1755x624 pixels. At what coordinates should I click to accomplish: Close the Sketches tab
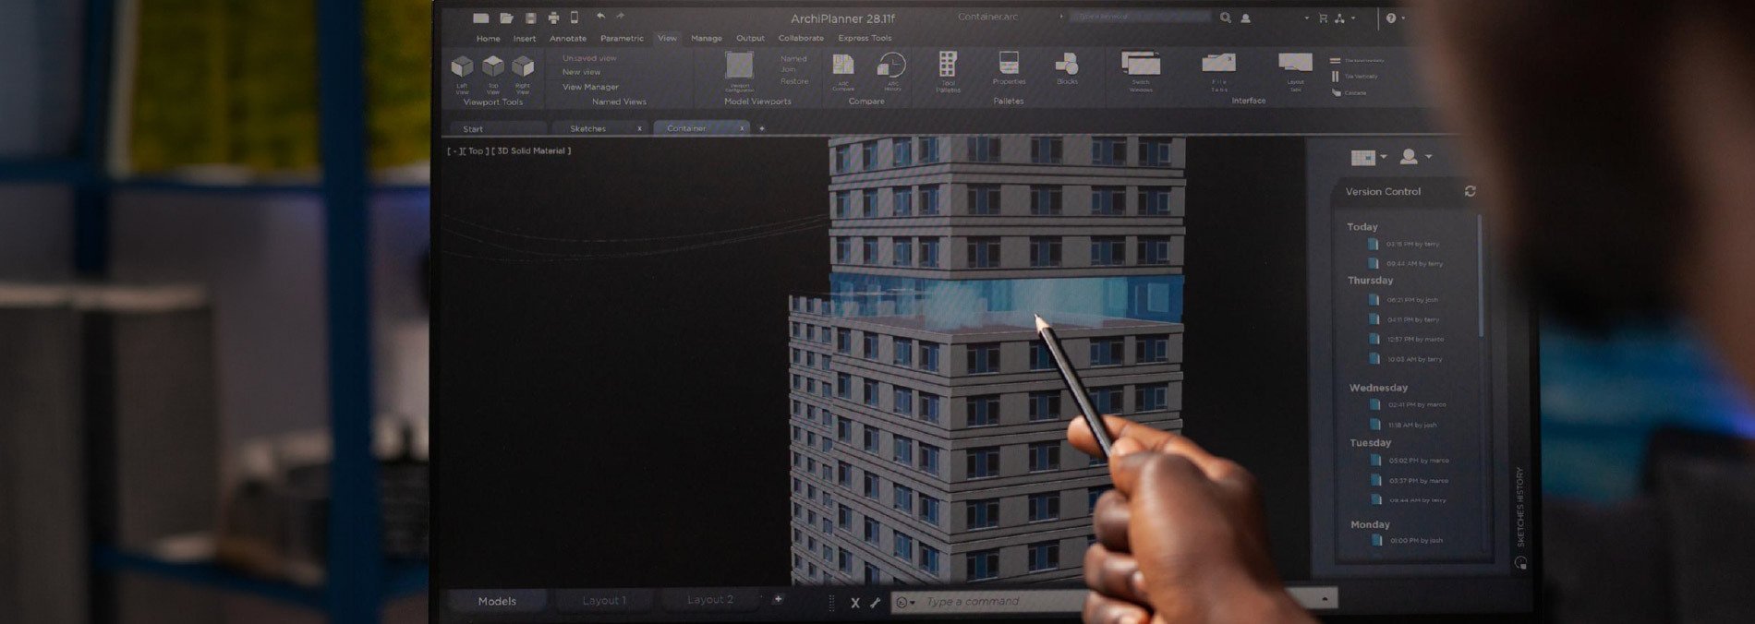point(639,128)
